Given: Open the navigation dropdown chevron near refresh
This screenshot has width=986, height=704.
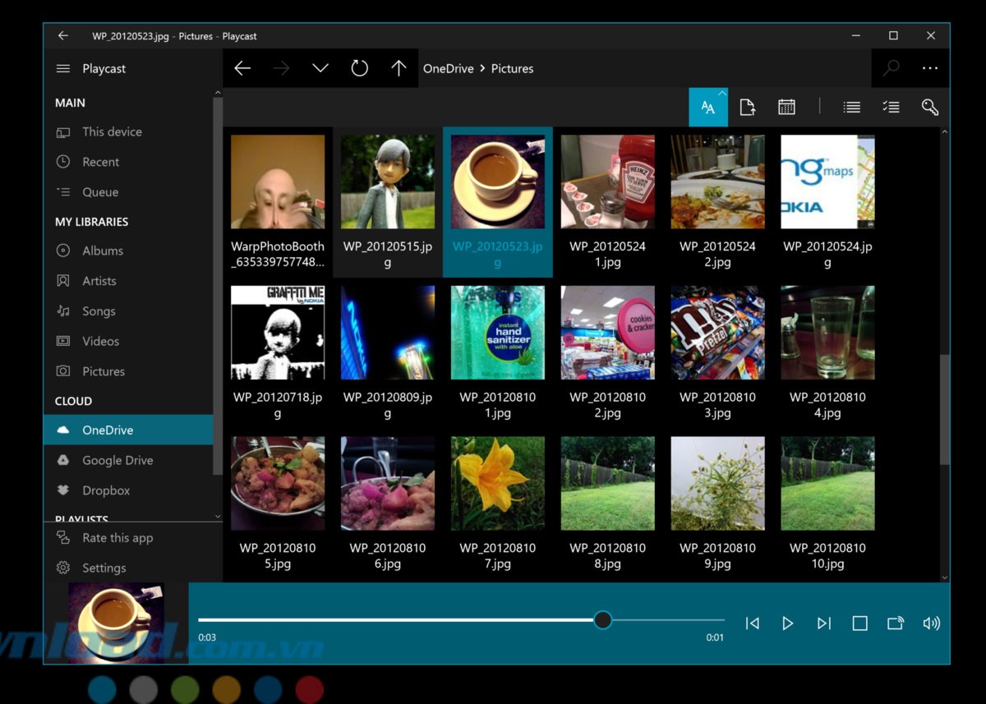Looking at the screenshot, I should [x=320, y=68].
